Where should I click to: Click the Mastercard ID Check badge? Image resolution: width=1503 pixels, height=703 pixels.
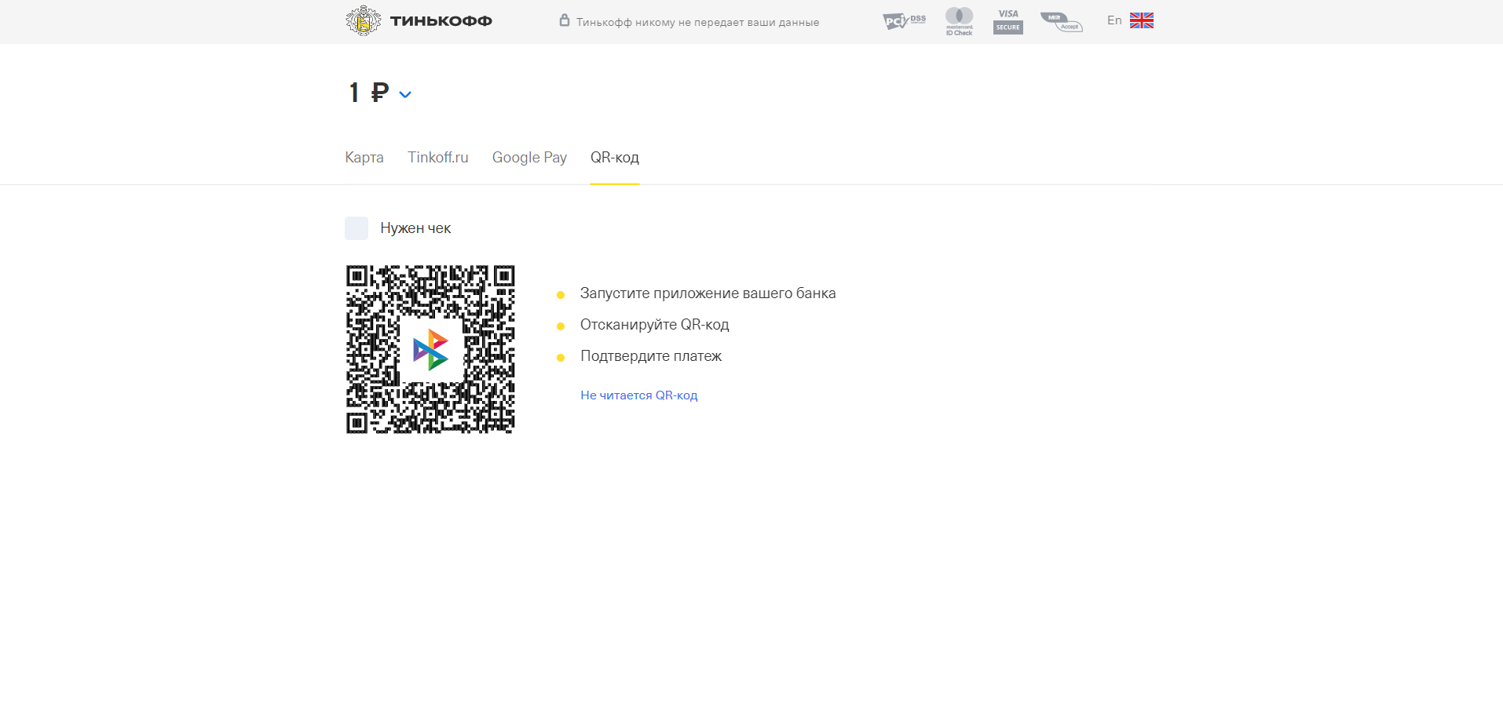click(959, 21)
